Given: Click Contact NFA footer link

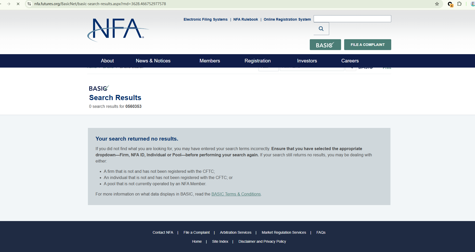Looking at the screenshot, I should click(163, 232).
